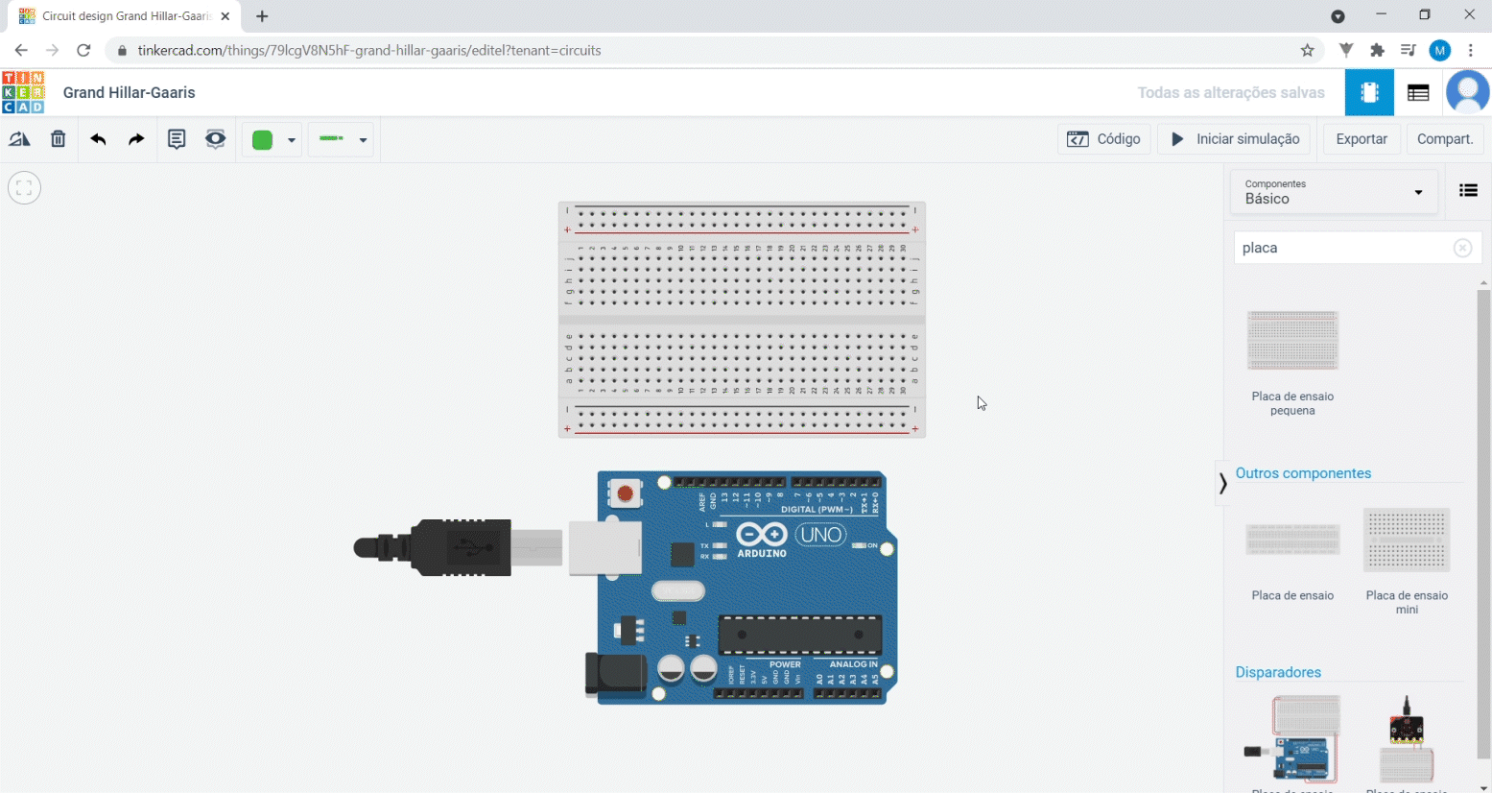The height and width of the screenshot is (793, 1492).
Task: Click the Arduino red reset button
Action: [x=625, y=493]
